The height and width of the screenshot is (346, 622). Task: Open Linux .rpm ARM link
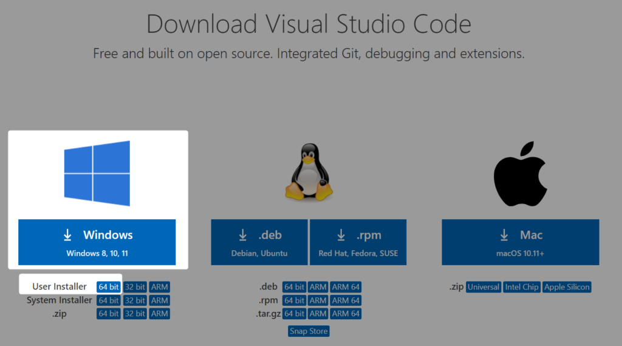click(x=318, y=300)
